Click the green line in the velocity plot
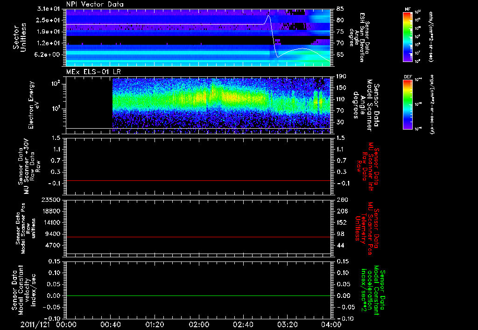This screenshot has width=478, height=330. (198, 296)
